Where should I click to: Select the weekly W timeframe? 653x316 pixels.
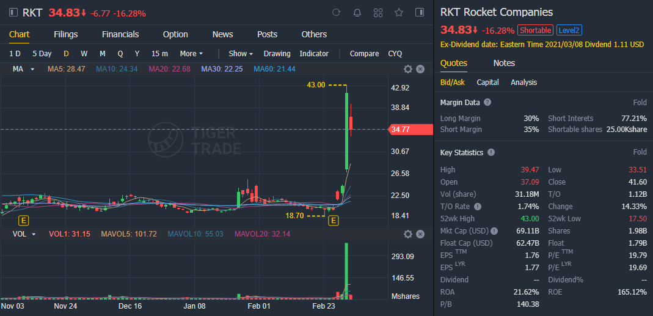click(x=84, y=53)
